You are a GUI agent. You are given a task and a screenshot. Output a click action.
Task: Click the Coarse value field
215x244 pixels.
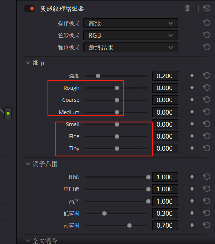[x=165, y=100]
